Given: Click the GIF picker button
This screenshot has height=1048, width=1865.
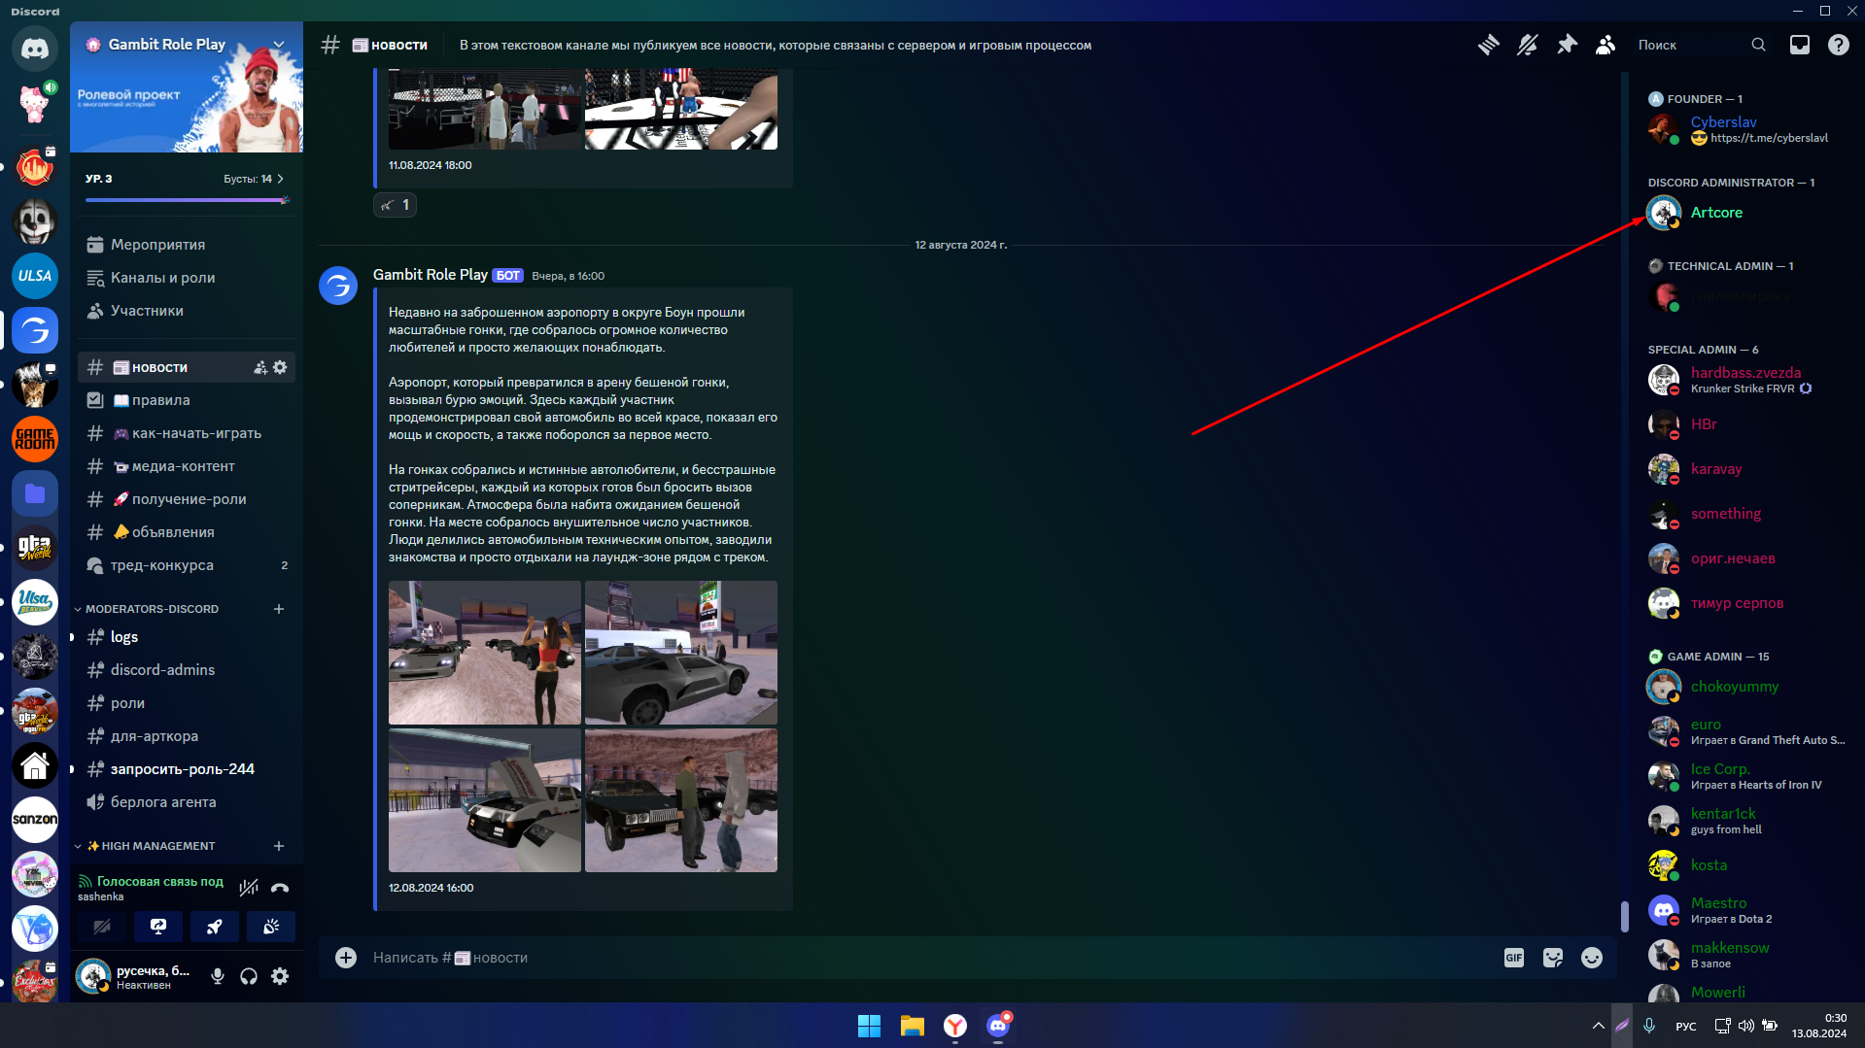Looking at the screenshot, I should [x=1513, y=958].
